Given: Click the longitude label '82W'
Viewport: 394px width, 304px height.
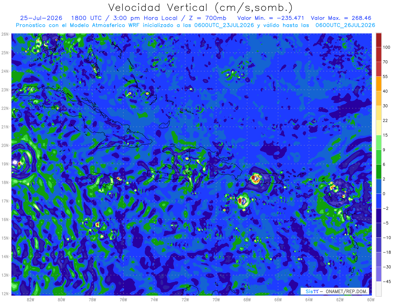Looking at the screenshot, I should click(31, 299).
